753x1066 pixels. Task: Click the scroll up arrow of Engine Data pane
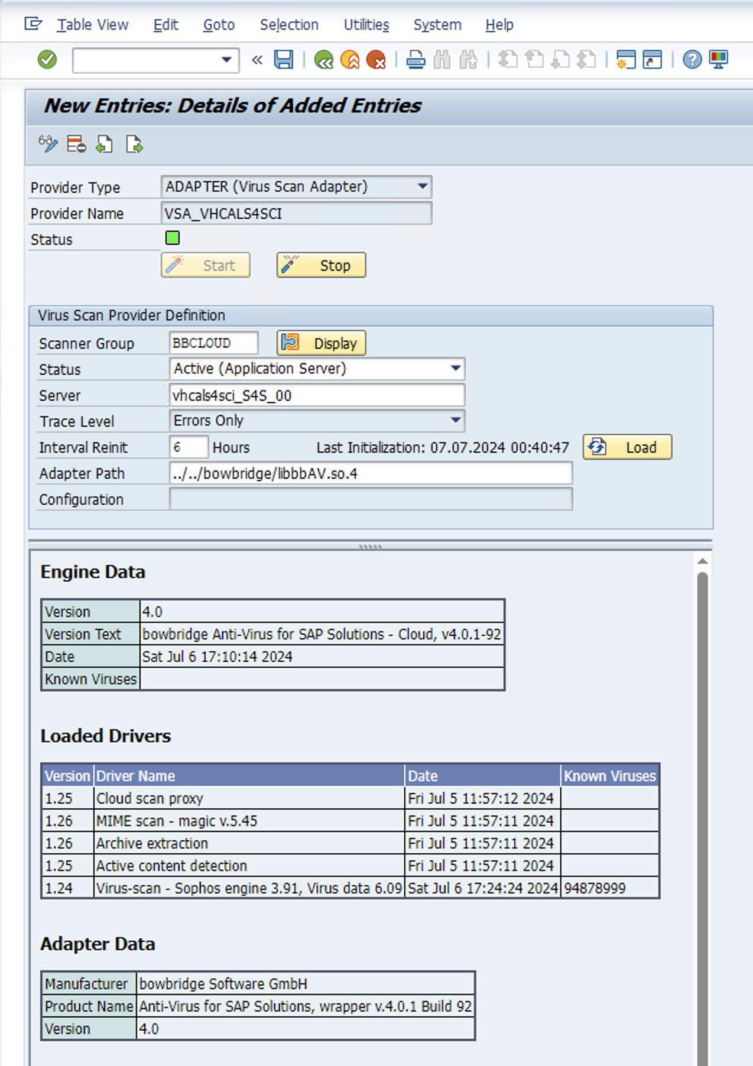point(702,561)
